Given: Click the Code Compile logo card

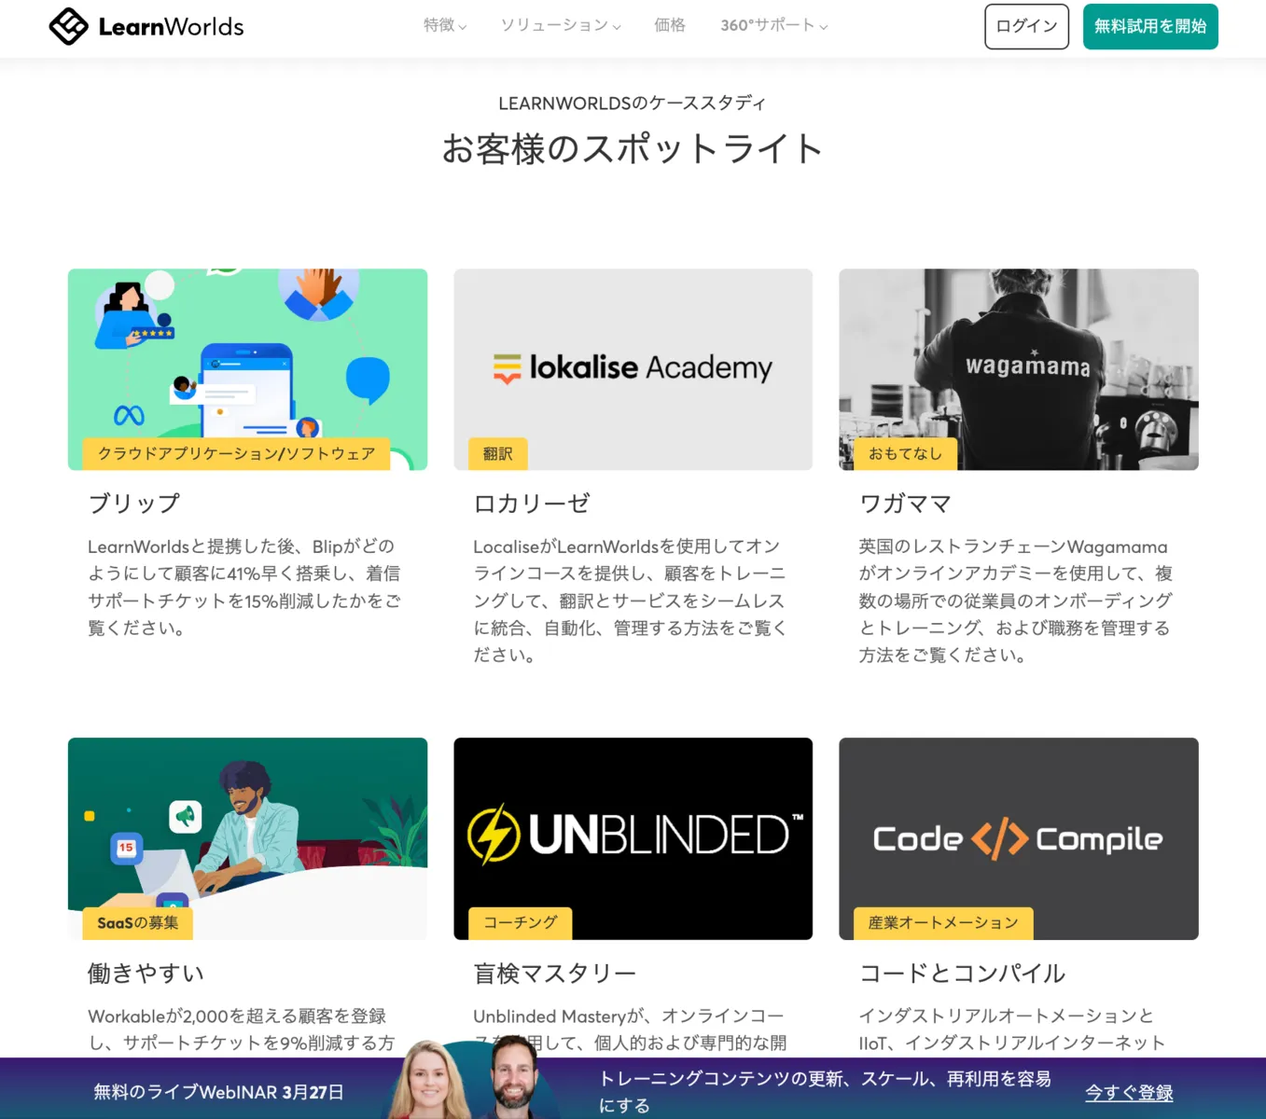Looking at the screenshot, I should click(1019, 838).
